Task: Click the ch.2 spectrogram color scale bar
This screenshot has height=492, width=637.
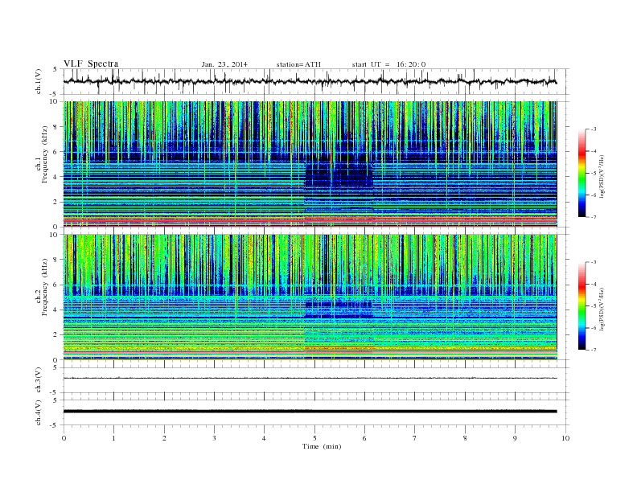Action: (x=582, y=306)
